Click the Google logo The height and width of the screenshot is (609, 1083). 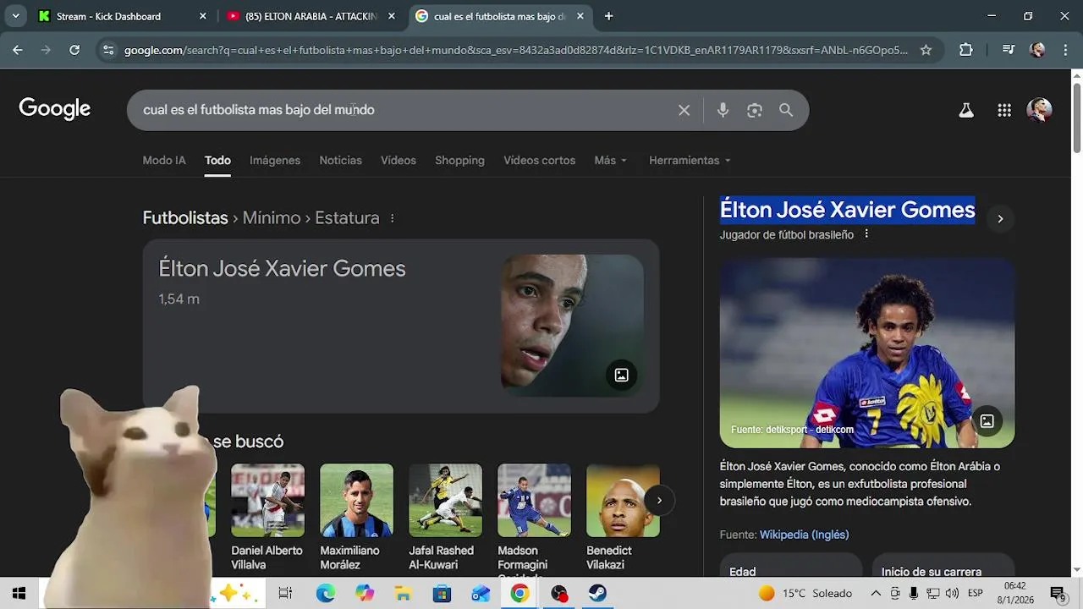pos(55,108)
